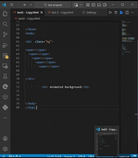This screenshot has height=158, width=138.
Task: Open the 'test projects' command center search
Action: pyautogui.click(x=53, y=5)
